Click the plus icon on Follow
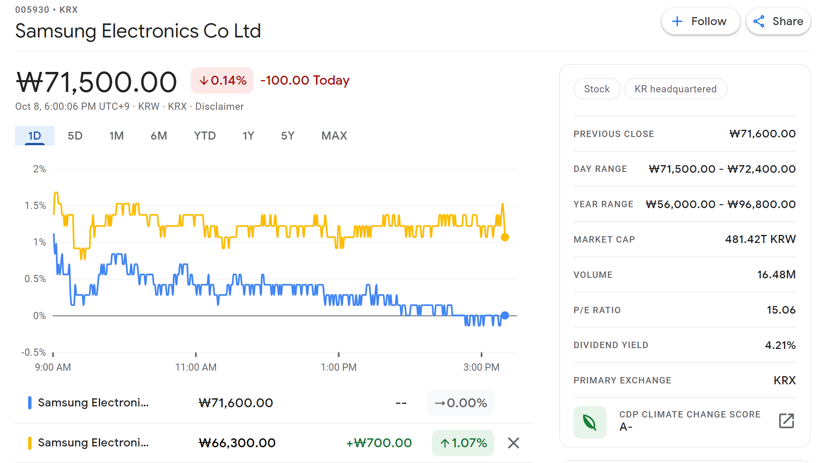This screenshot has height=463, width=821. coord(677,21)
